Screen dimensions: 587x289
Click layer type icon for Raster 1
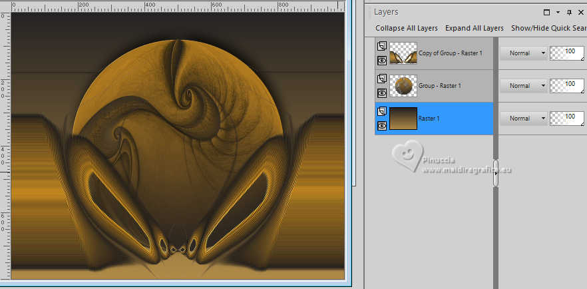(382, 111)
